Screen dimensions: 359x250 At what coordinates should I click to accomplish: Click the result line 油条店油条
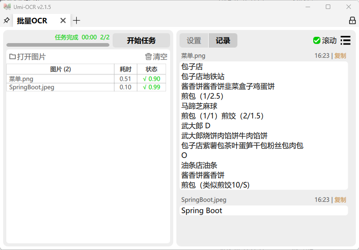199,165
